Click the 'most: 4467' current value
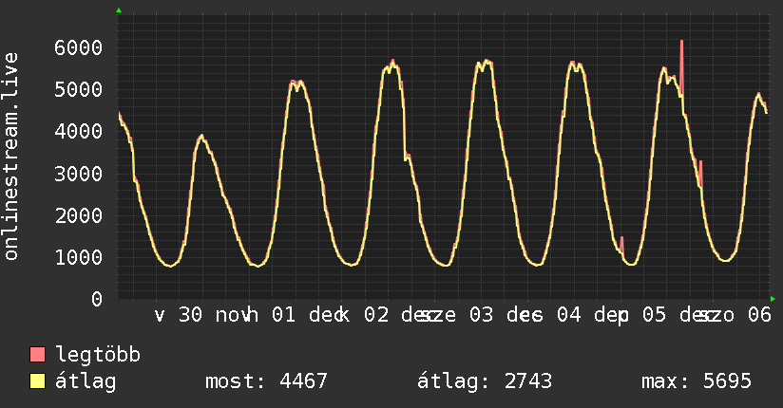The width and height of the screenshot is (783, 408). [266, 381]
